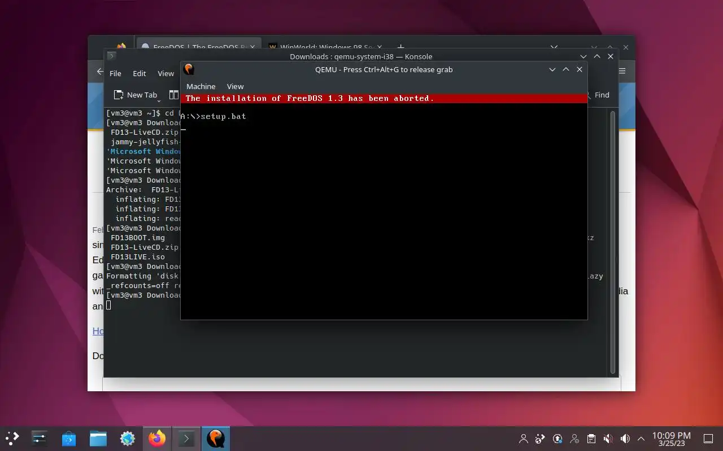Screen dimensions: 723x451
Task: Open the list all tabs chevron in Firefox
Action: tap(555, 47)
